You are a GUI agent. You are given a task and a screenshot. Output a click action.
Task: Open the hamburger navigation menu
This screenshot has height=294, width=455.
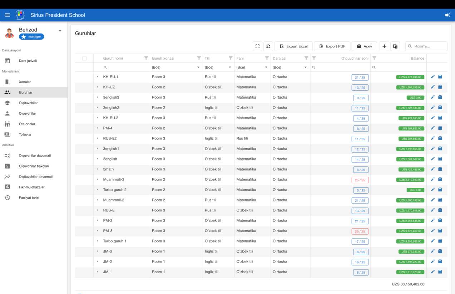click(7, 15)
